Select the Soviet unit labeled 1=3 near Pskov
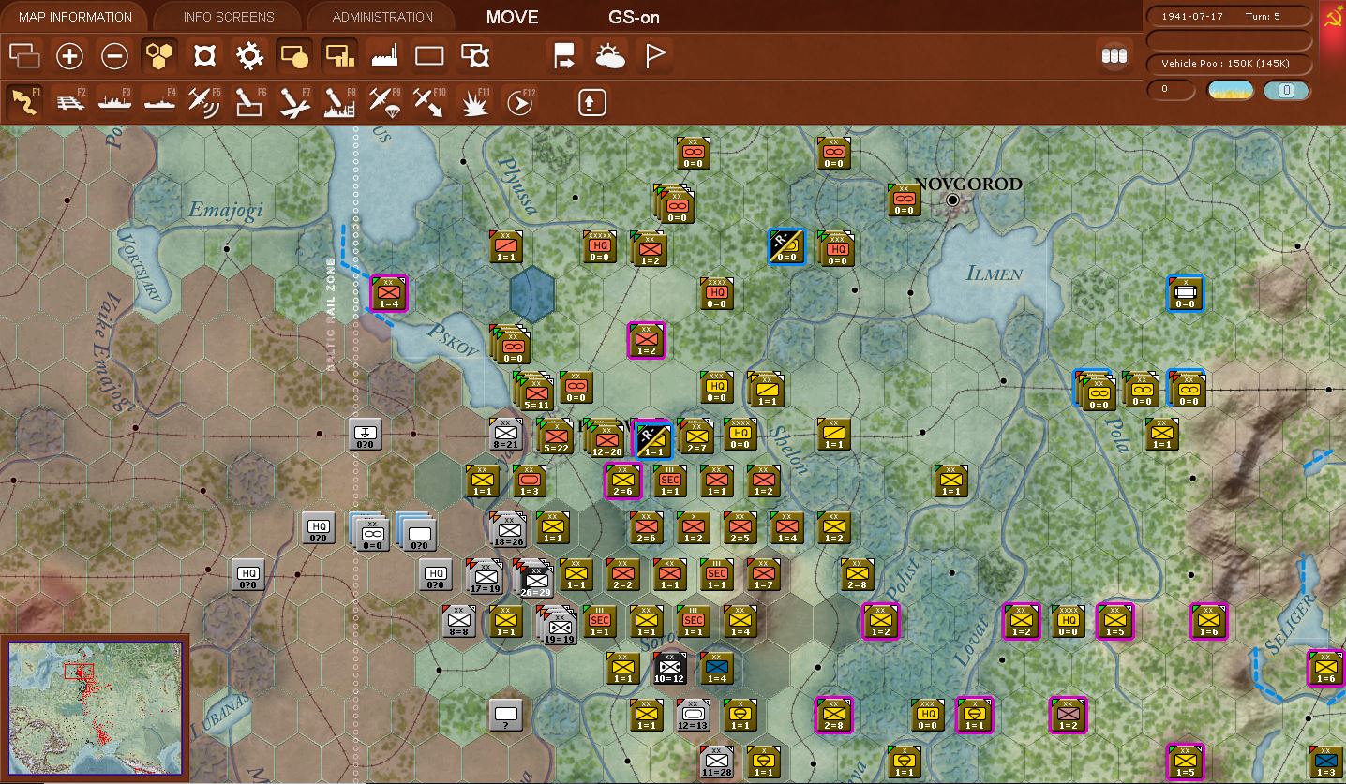This screenshot has width=1346, height=784. click(x=530, y=481)
